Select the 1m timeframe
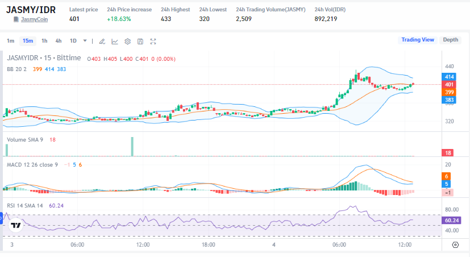 point(11,41)
